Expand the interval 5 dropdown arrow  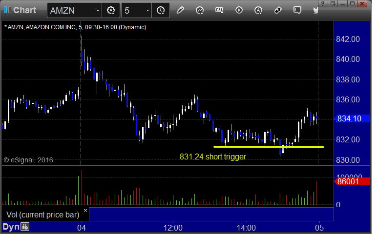click(x=147, y=11)
